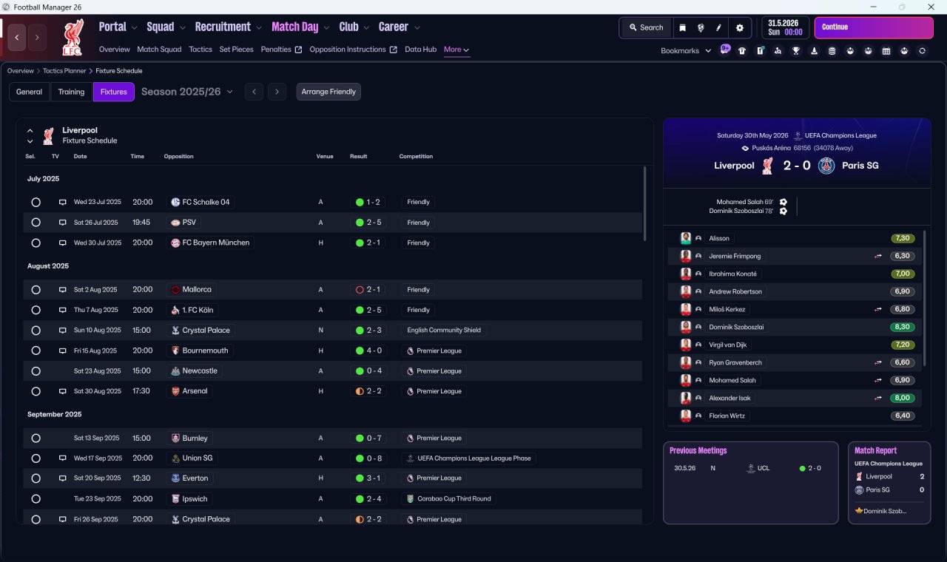Click the training cone bookmark icon
This screenshot has width=947, height=562.
point(814,51)
